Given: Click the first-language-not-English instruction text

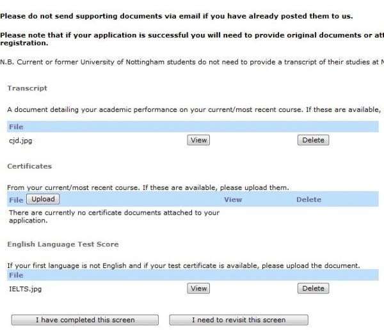Looking at the screenshot, I should pyautogui.click(x=183, y=265).
